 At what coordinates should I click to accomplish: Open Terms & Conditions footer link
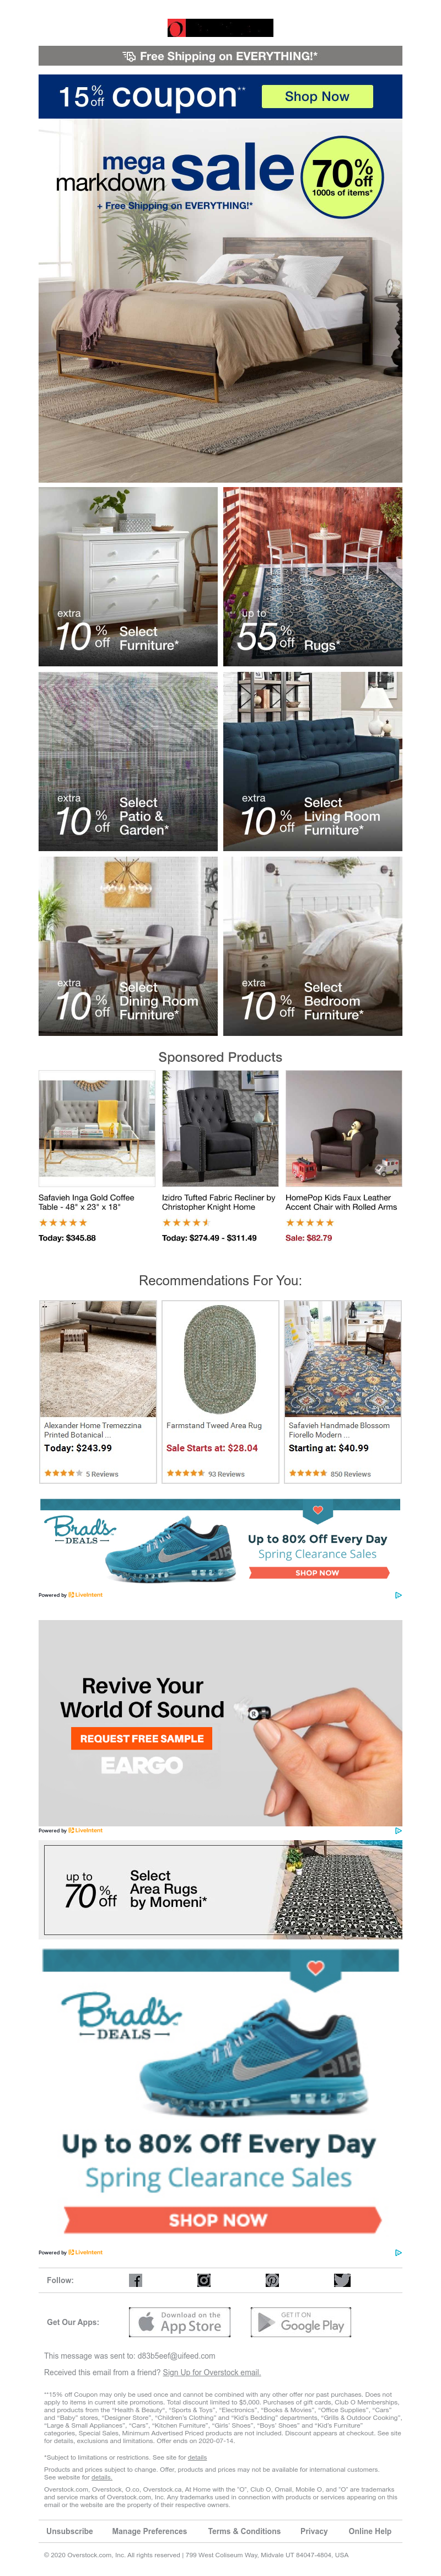point(244,2531)
